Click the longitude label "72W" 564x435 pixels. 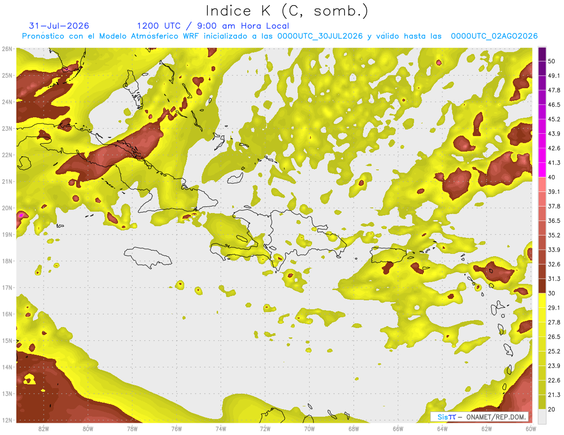(x=265, y=429)
